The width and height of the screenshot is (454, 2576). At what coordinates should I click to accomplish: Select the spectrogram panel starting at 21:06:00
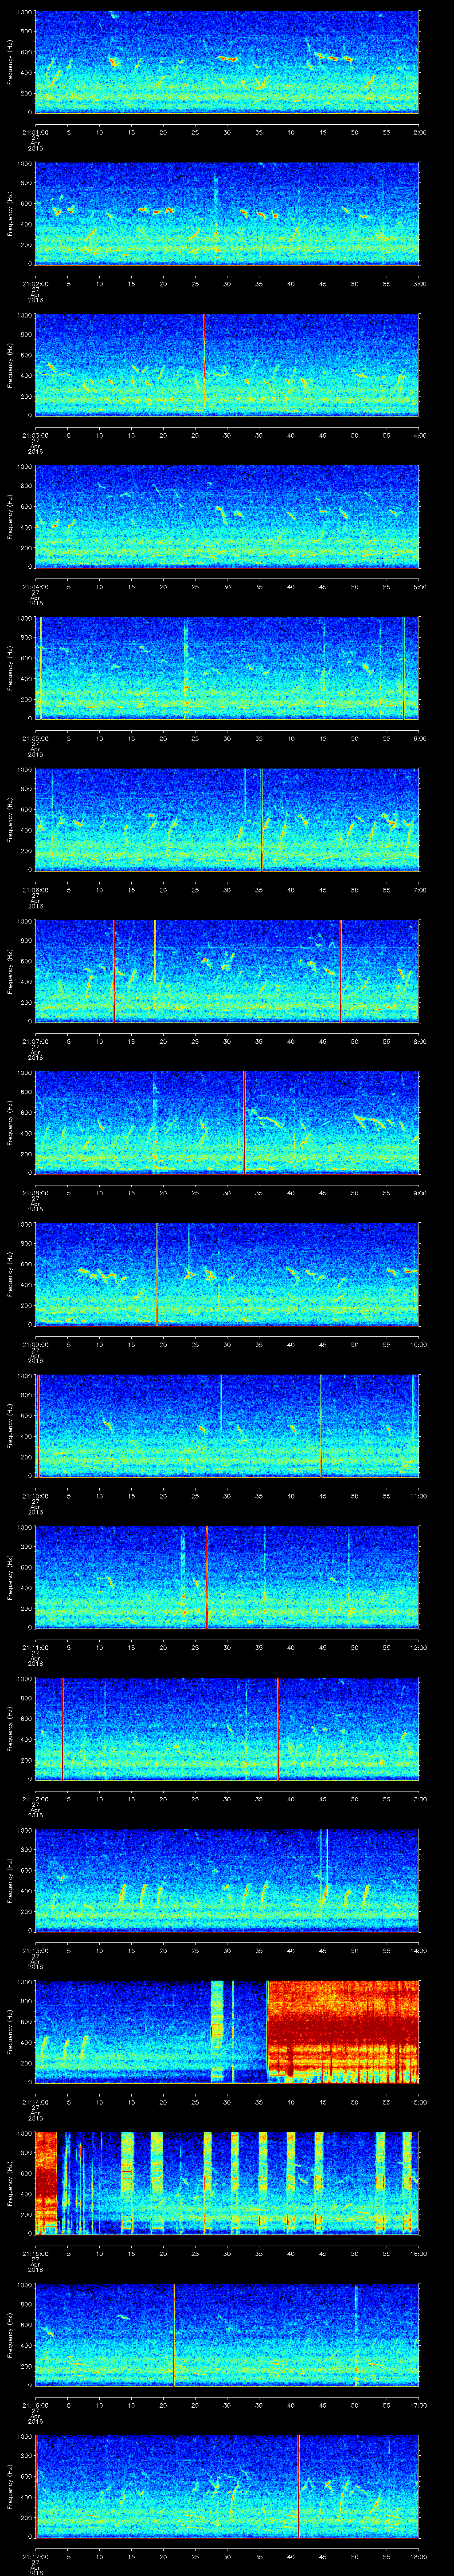coord(227,819)
